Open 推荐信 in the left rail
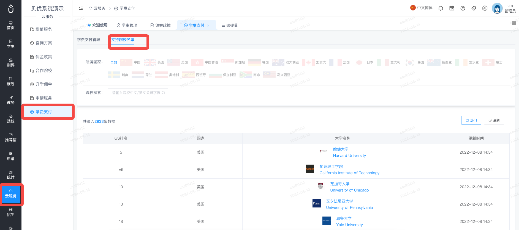 pyautogui.click(x=11, y=137)
